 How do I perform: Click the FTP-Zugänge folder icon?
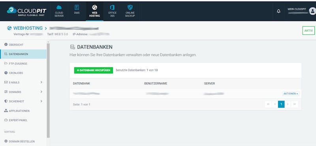click(x=6, y=64)
